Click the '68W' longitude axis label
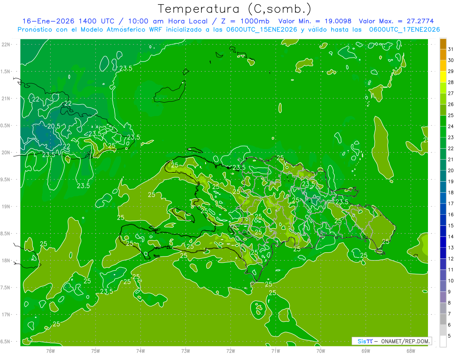 pyautogui.click(x=410, y=351)
